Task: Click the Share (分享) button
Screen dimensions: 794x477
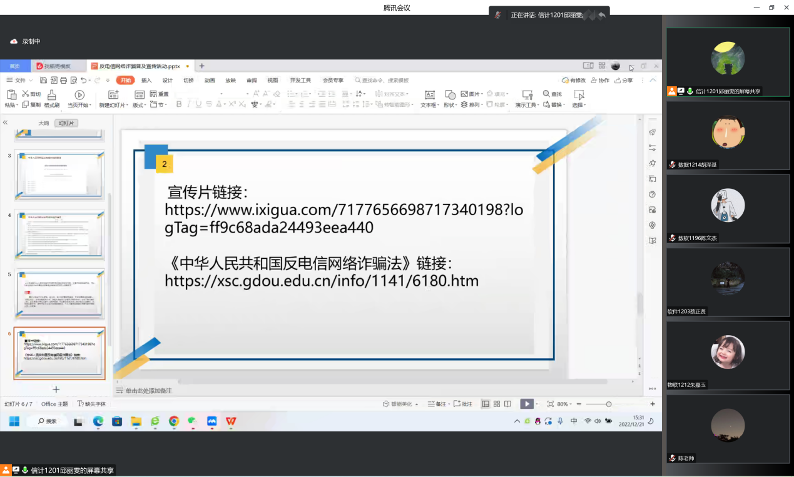Action: coord(624,80)
